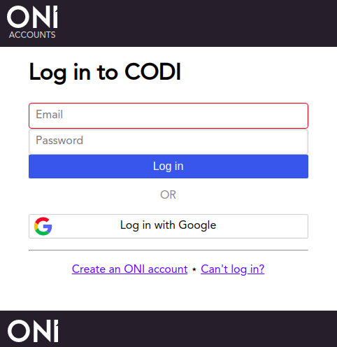Image resolution: width=337 pixels, height=347 pixels.
Task: Submit with the blue Log in button
Action: click(x=168, y=167)
